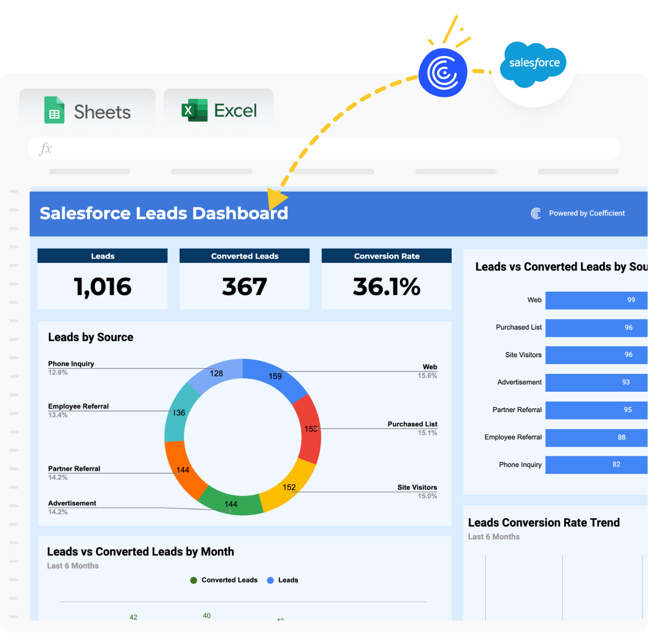Toggle the blue Leads legend entry
The height and width of the screenshot is (633, 648).
[283, 580]
